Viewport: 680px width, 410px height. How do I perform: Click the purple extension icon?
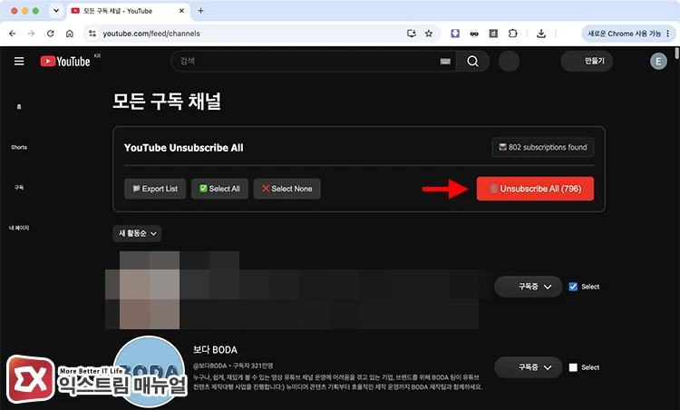tap(455, 34)
